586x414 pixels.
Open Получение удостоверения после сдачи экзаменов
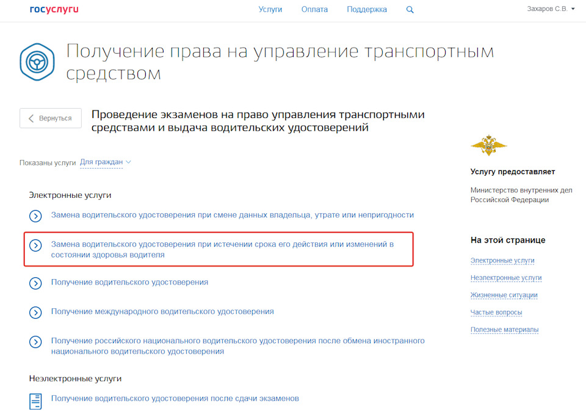[x=175, y=399]
